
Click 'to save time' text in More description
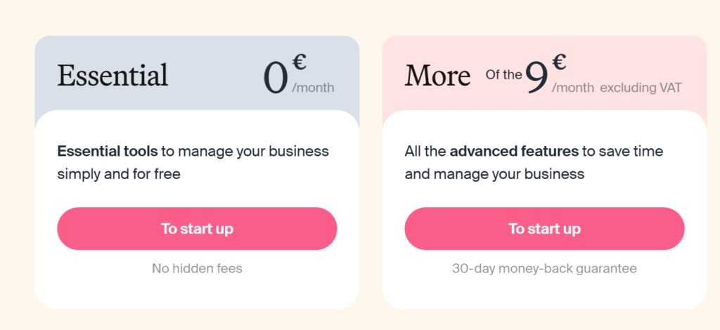coord(622,151)
